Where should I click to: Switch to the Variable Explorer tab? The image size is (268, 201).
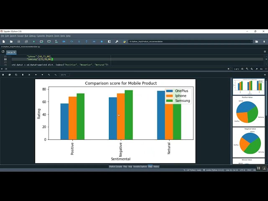(x=140, y=167)
